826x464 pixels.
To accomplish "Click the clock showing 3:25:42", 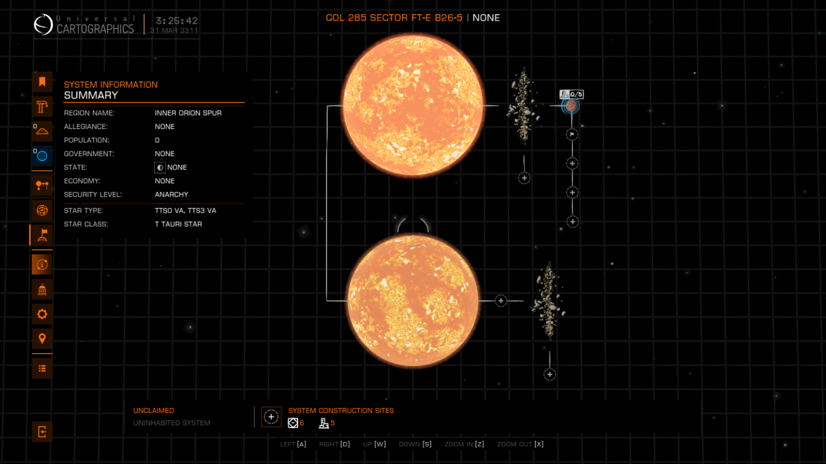I will coord(176,21).
